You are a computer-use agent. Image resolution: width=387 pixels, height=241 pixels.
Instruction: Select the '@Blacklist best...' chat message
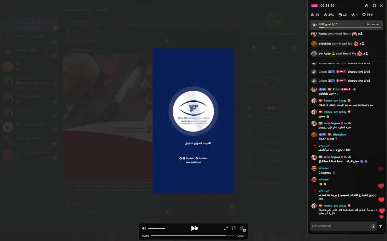pos(343,162)
